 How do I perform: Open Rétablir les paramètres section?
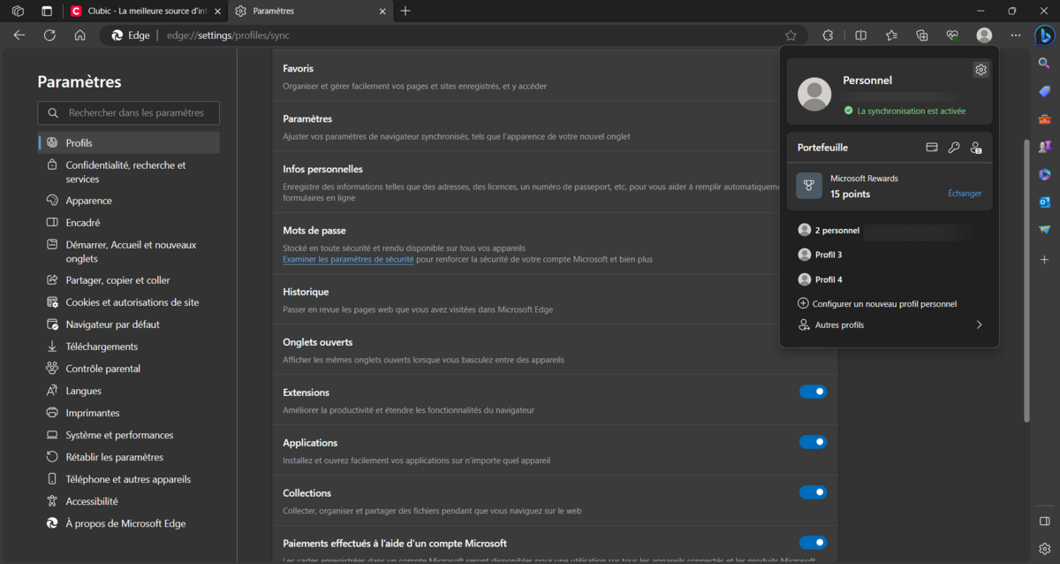pos(129,457)
